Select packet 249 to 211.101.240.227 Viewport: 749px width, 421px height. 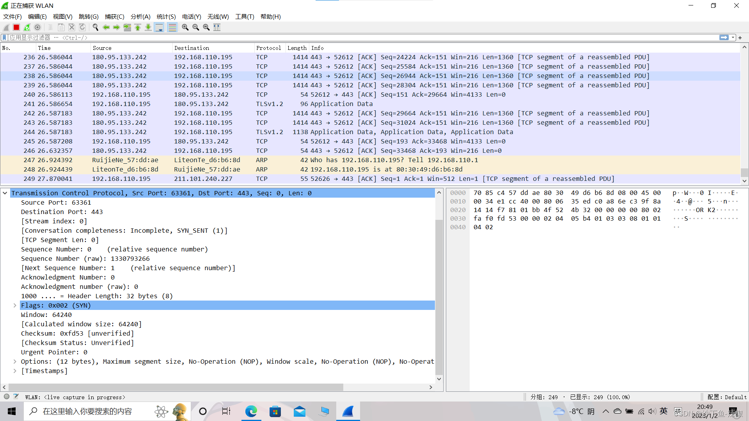[x=370, y=179]
